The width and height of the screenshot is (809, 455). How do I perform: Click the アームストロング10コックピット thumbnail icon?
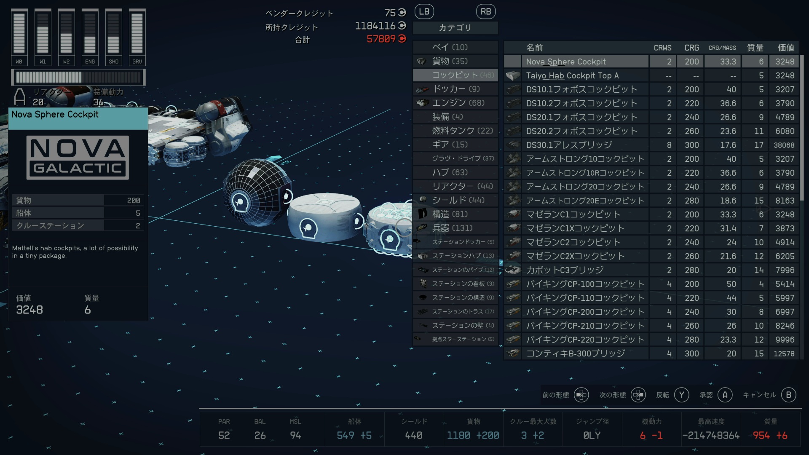click(x=513, y=159)
